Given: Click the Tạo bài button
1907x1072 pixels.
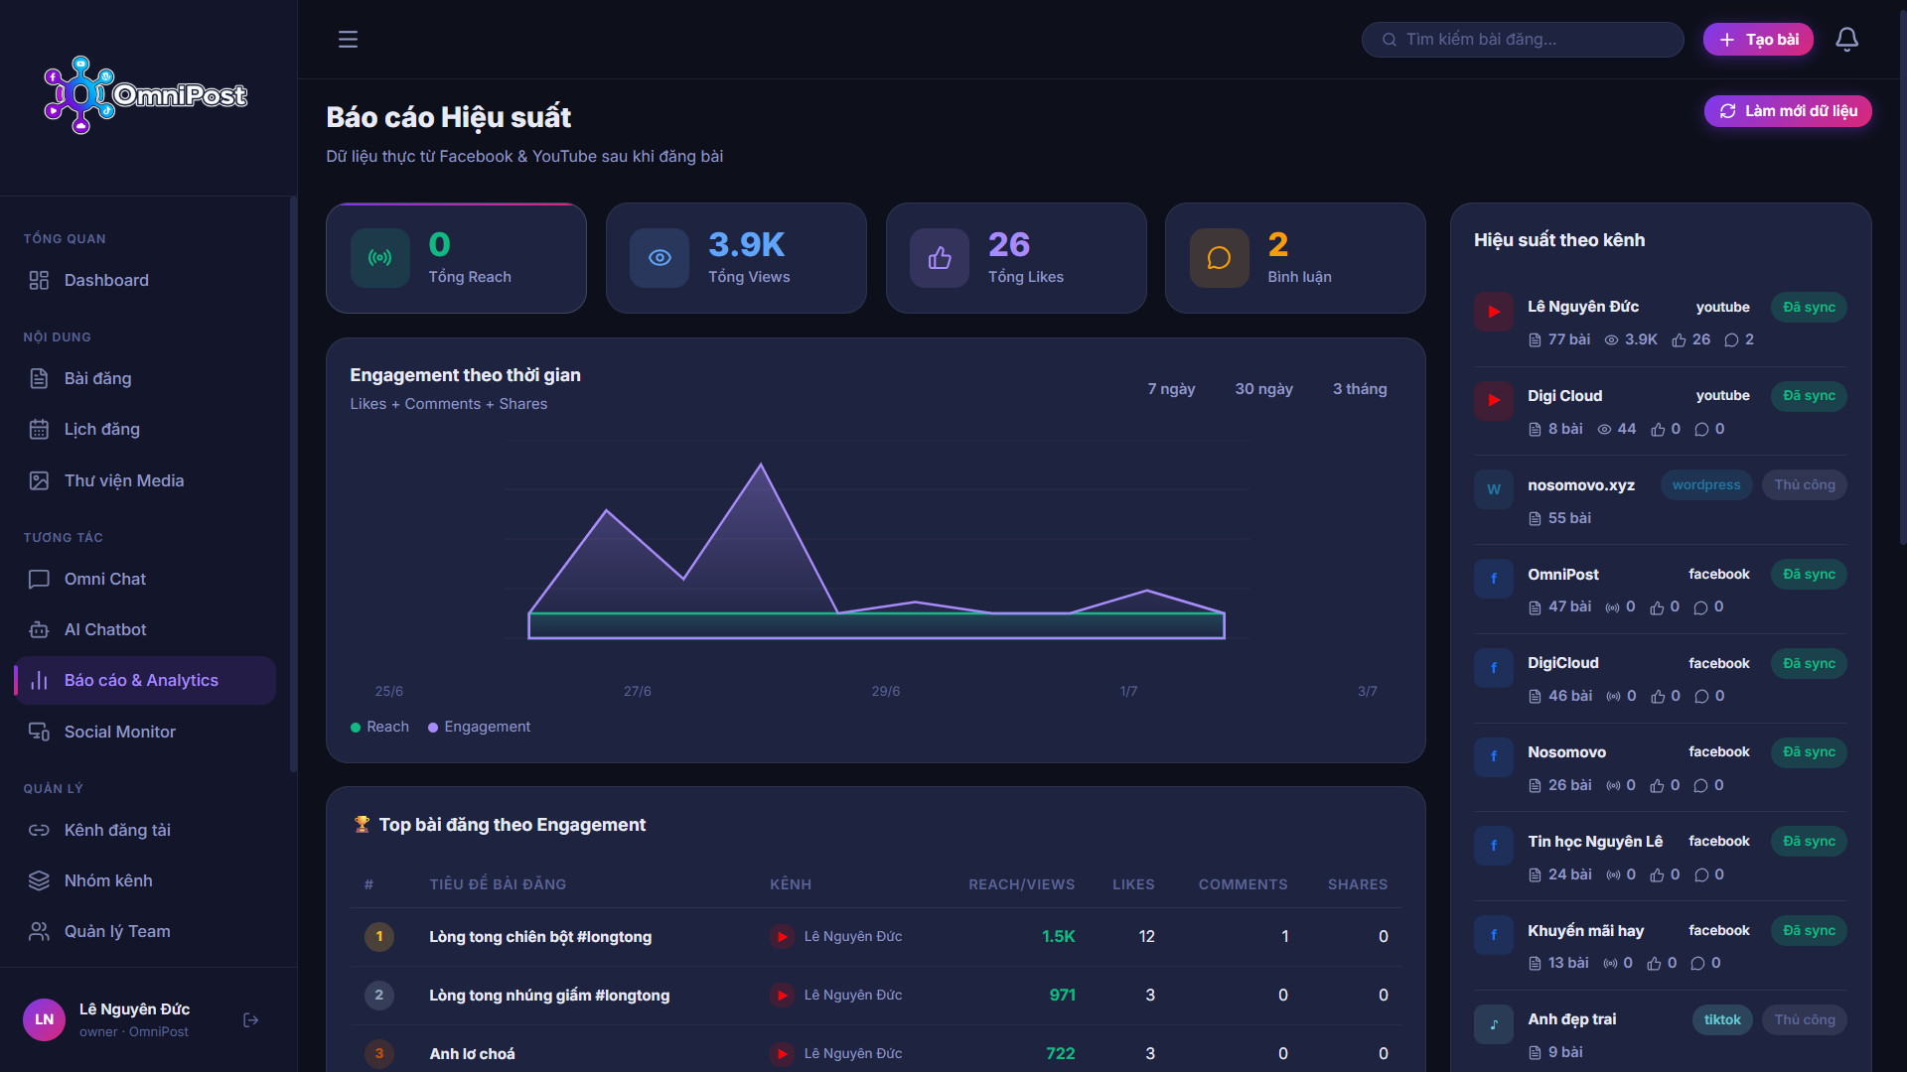Looking at the screenshot, I should [1758, 40].
